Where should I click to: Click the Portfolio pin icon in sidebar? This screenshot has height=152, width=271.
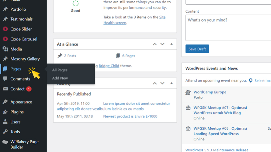(x=5, y=9)
